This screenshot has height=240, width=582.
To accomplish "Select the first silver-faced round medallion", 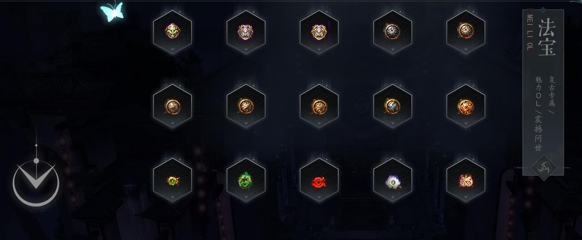I will point(392,31).
